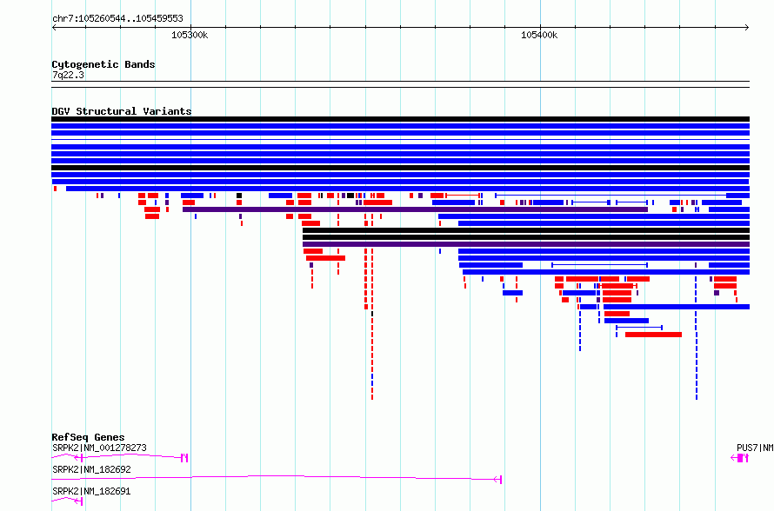Click the topmost black full-width DGV variant bar

coord(400,119)
